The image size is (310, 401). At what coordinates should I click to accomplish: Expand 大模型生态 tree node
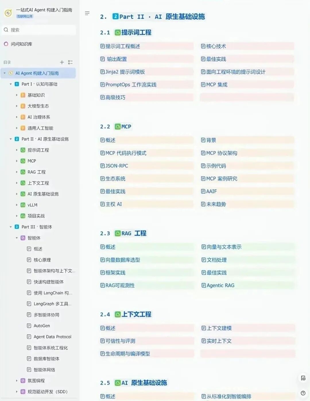pos(17,106)
